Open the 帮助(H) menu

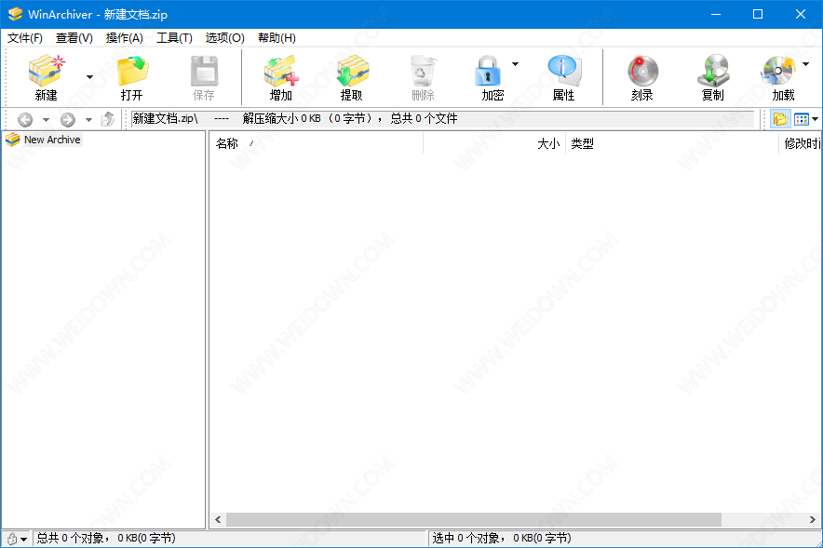point(277,38)
